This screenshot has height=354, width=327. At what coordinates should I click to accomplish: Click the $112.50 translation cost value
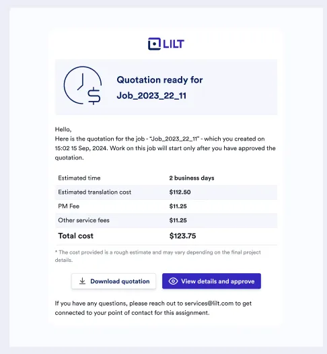tap(180, 192)
